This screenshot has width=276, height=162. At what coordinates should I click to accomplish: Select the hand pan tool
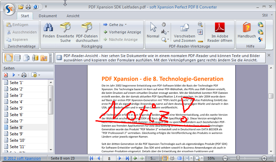[164, 24]
